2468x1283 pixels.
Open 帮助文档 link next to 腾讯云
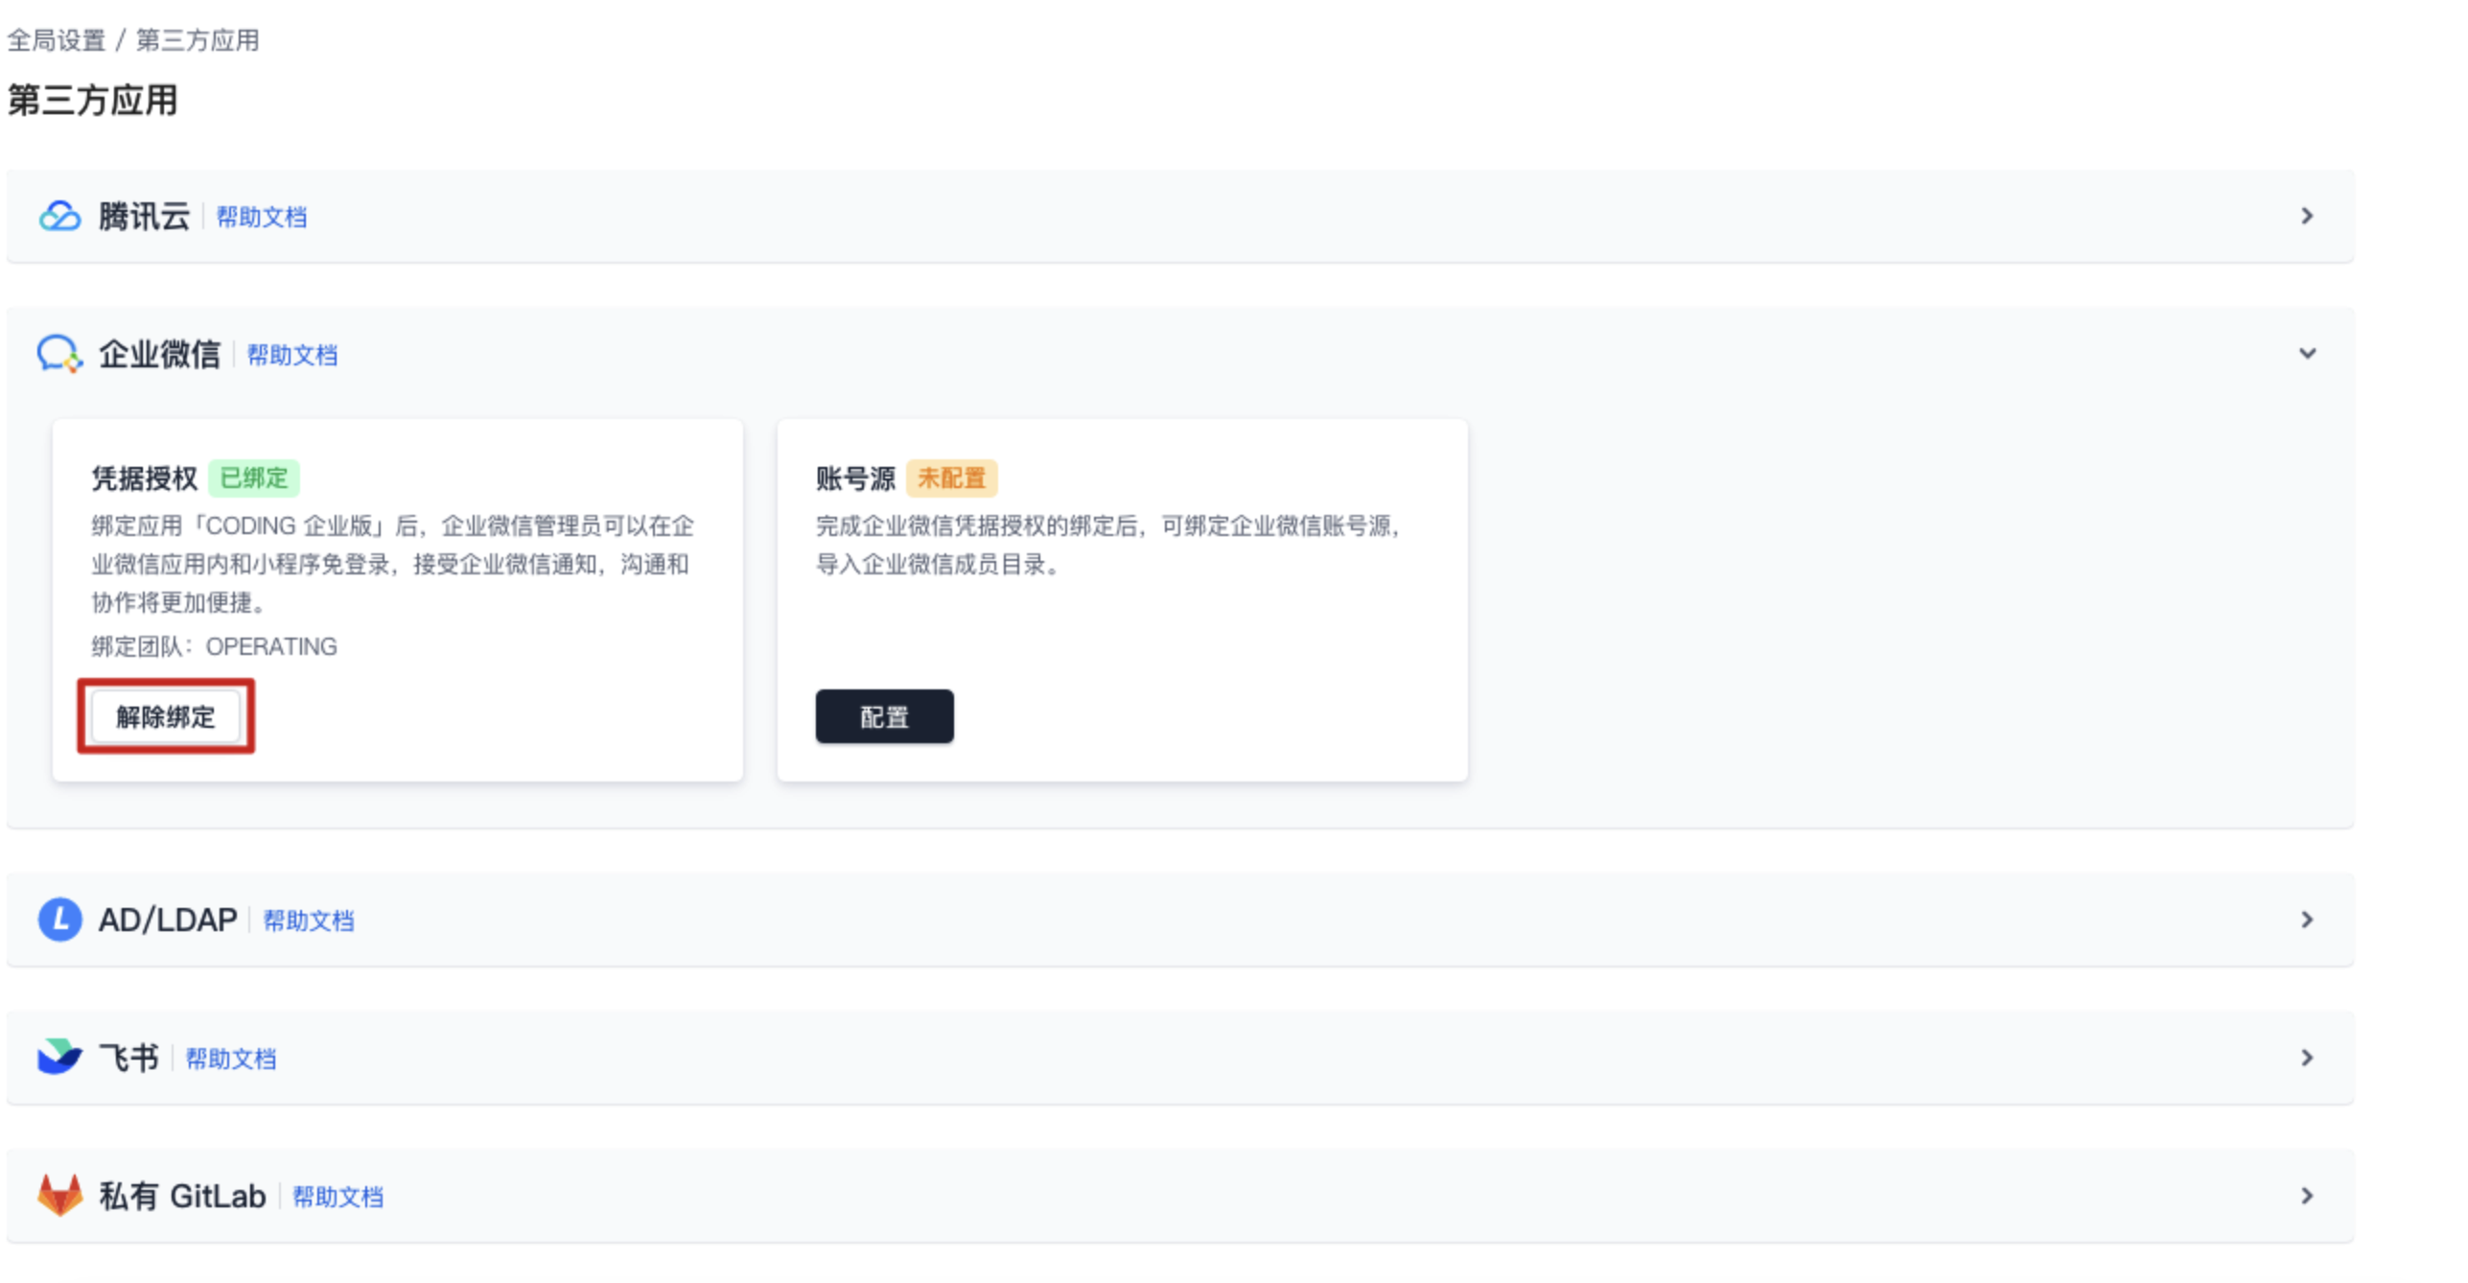261,218
